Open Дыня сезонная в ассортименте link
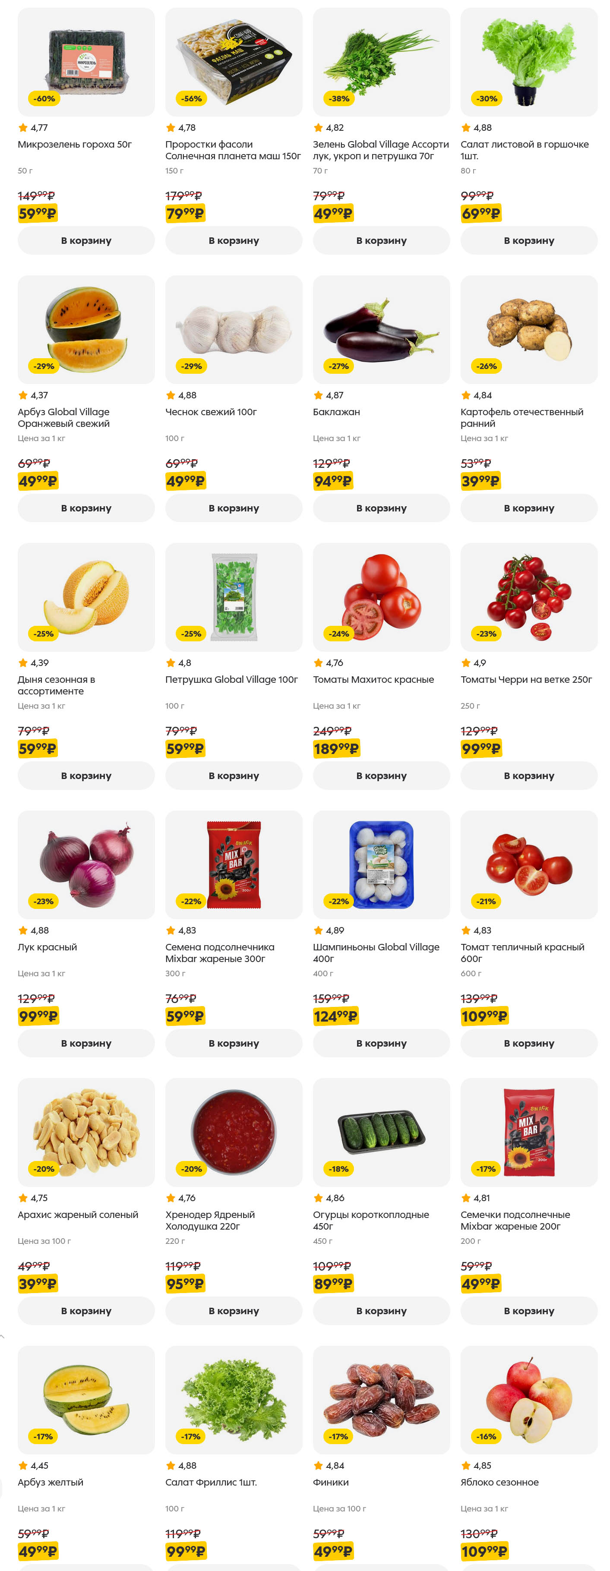This screenshot has height=1571, width=610. [x=56, y=685]
